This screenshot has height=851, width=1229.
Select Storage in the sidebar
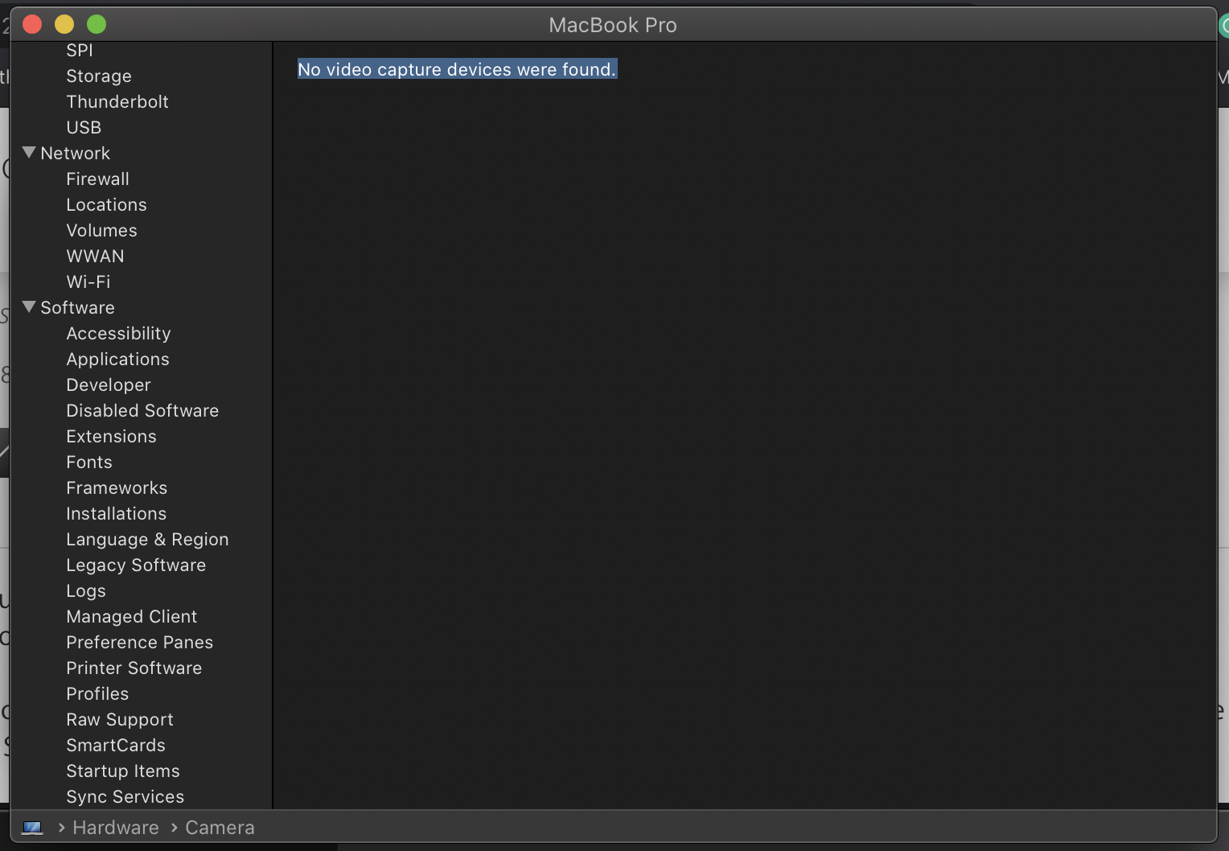(x=99, y=76)
